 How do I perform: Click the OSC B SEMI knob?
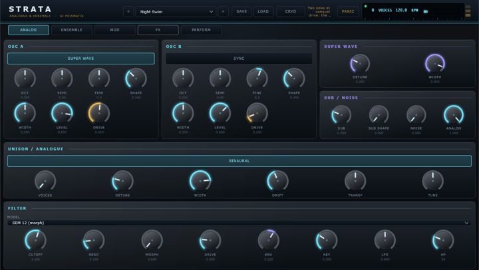point(220,78)
